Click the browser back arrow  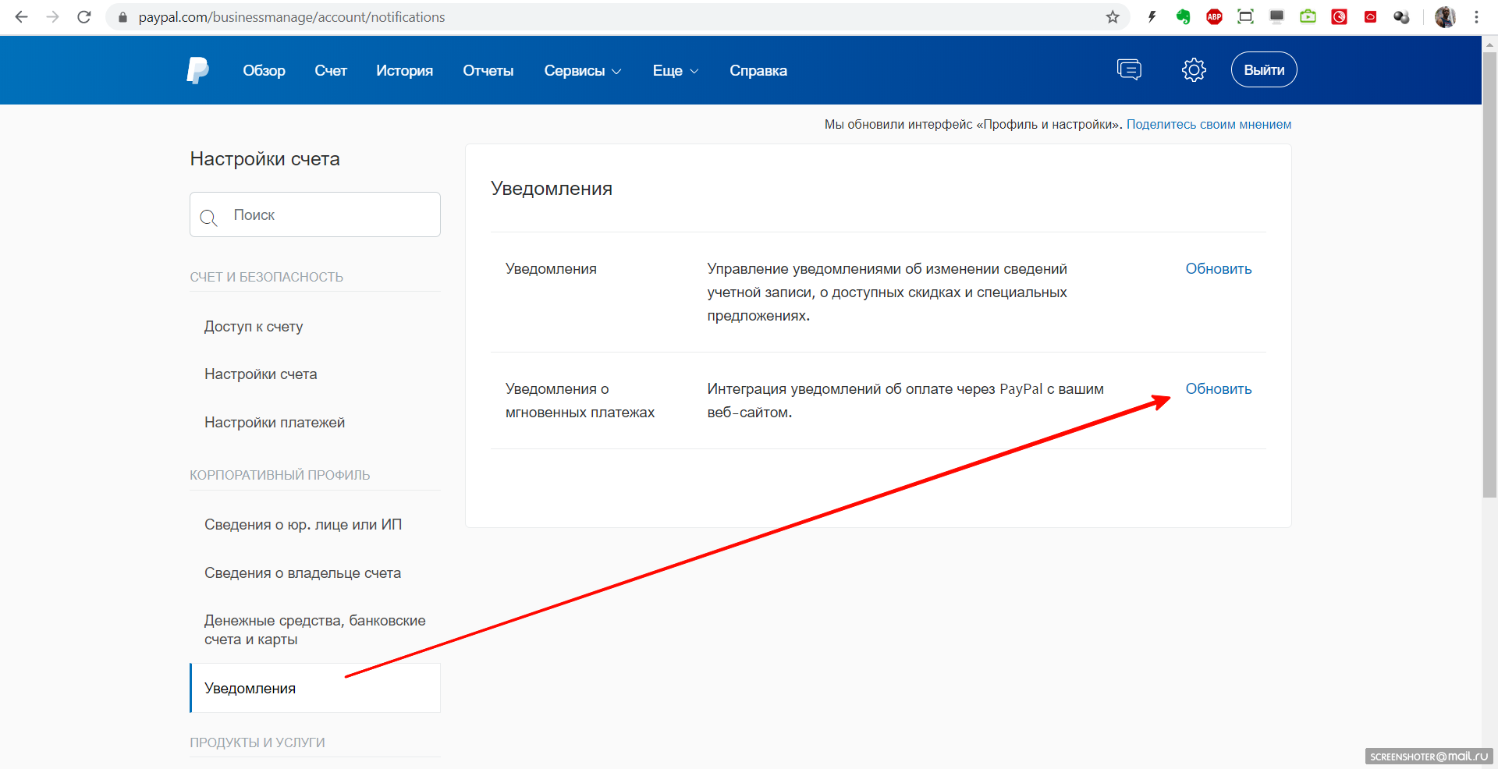click(x=22, y=17)
